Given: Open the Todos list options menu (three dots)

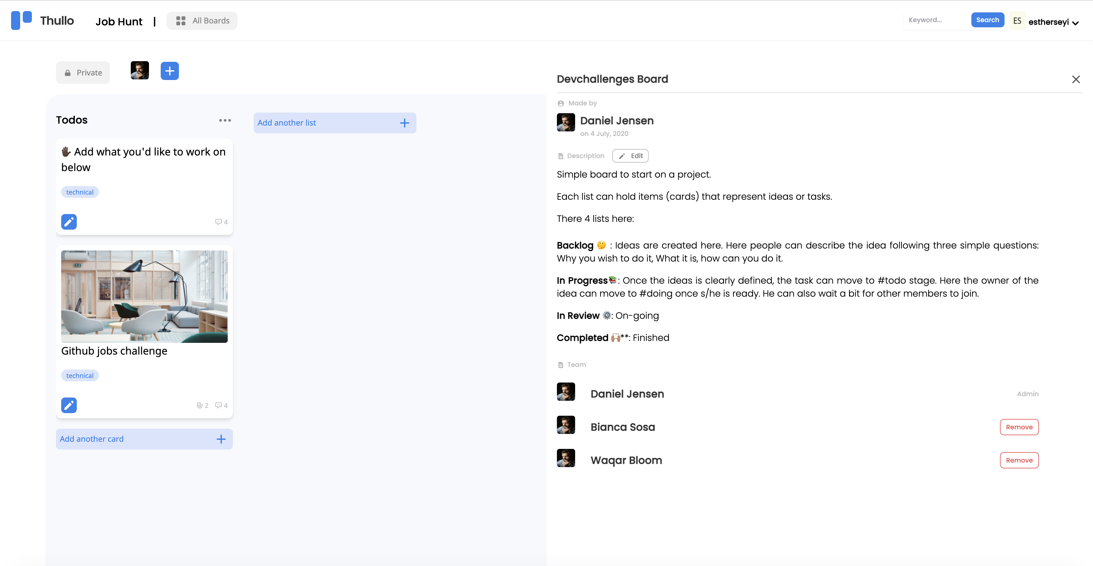Looking at the screenshot, I should [x=225, y=120].
